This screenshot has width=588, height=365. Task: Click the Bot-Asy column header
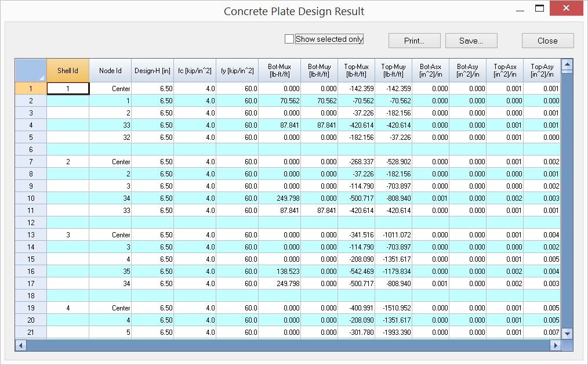click(x=468, y=70)
